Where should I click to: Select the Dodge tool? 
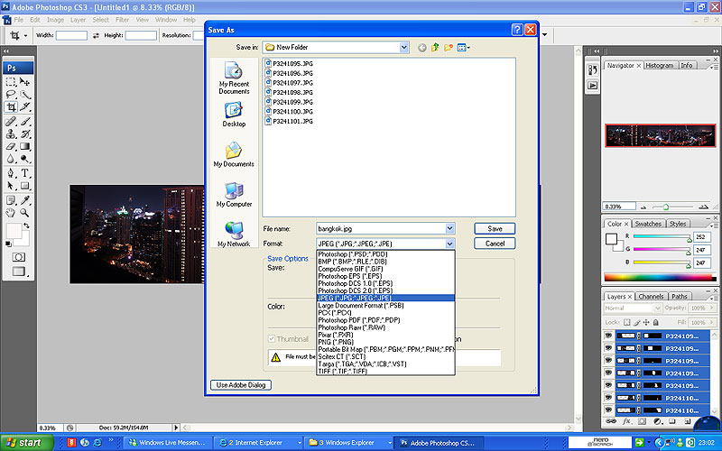pyautogui.click(x=25, y=159)
